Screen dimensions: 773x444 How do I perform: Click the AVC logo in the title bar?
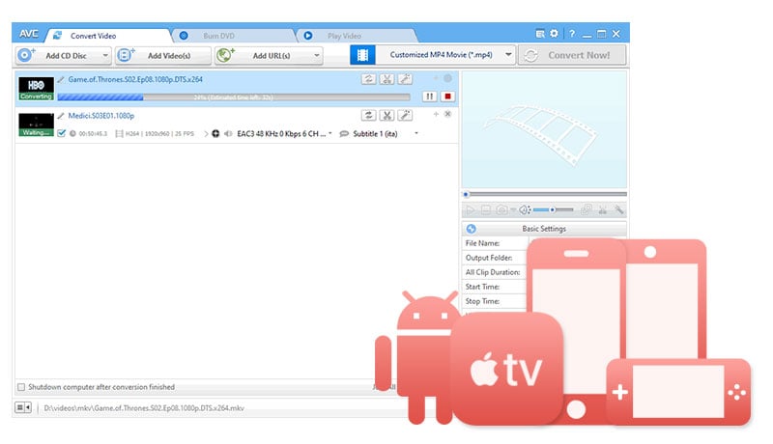point(29,34)
